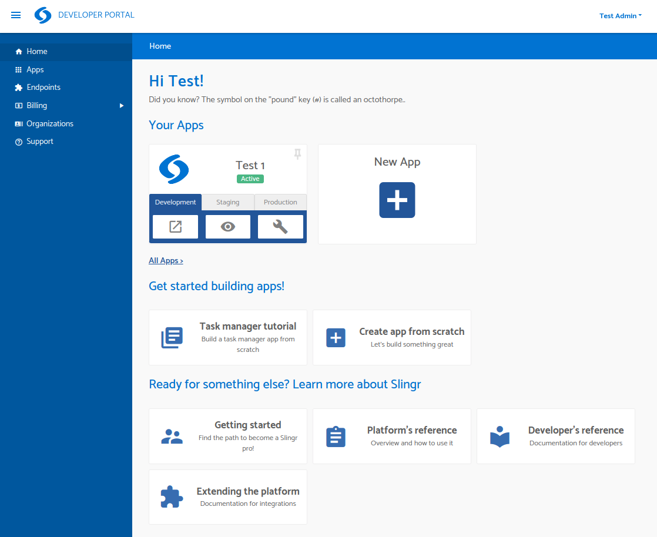
Task: Open Task manager tutorial card
Action: (228, 338)
